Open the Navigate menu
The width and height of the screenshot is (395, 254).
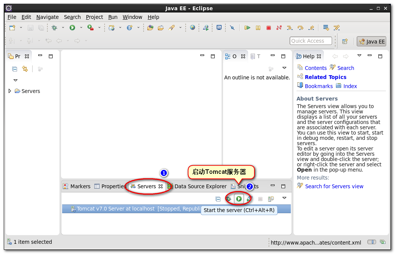(47, 17)
